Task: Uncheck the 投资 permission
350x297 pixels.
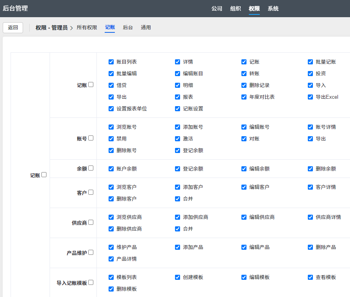Action: tap(310, 74)
